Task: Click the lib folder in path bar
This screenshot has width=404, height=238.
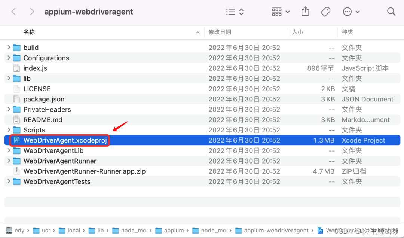Action: click(96, 230)
